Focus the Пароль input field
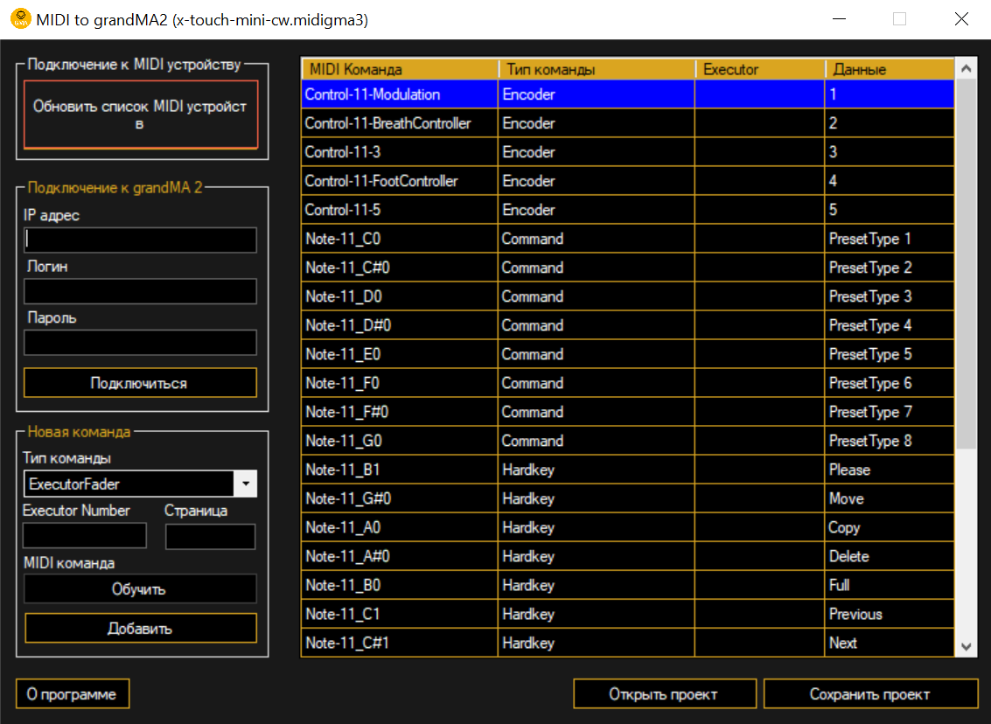 click(140, 343)
